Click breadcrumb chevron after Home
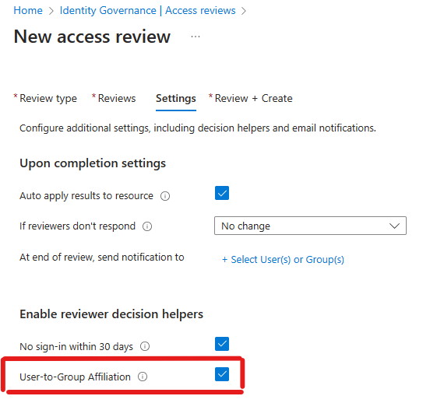Viewport: 437px width, 410px height. 51,11
